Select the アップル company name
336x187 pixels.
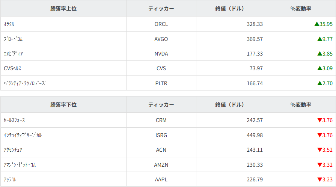click(10, 179)
